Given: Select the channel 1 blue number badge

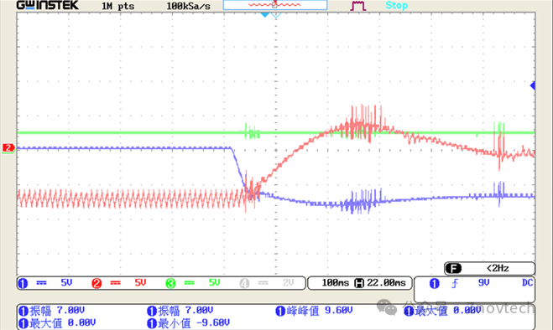Looking at the screenshot, I should click(x=23, y=283).
